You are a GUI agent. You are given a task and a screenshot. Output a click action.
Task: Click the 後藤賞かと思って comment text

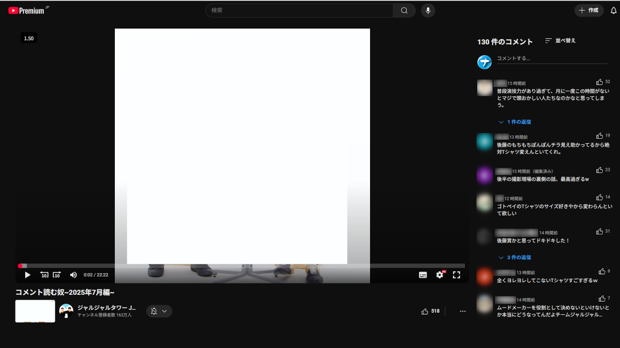click(533, 241)
